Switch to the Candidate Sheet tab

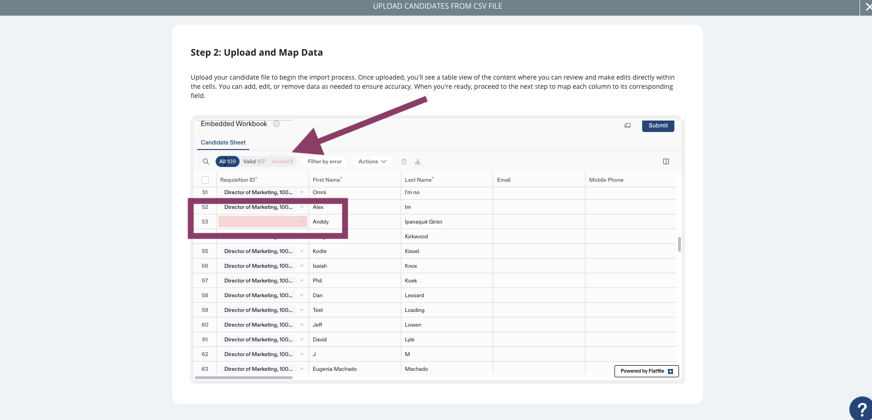pos(223,143)
